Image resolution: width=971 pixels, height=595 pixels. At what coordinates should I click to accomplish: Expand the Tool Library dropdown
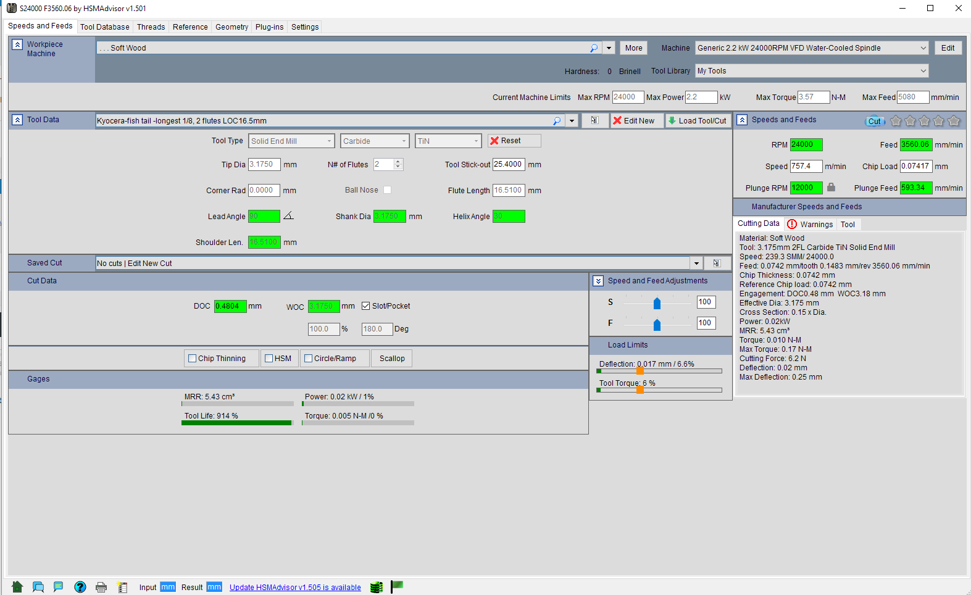[923, 71]
